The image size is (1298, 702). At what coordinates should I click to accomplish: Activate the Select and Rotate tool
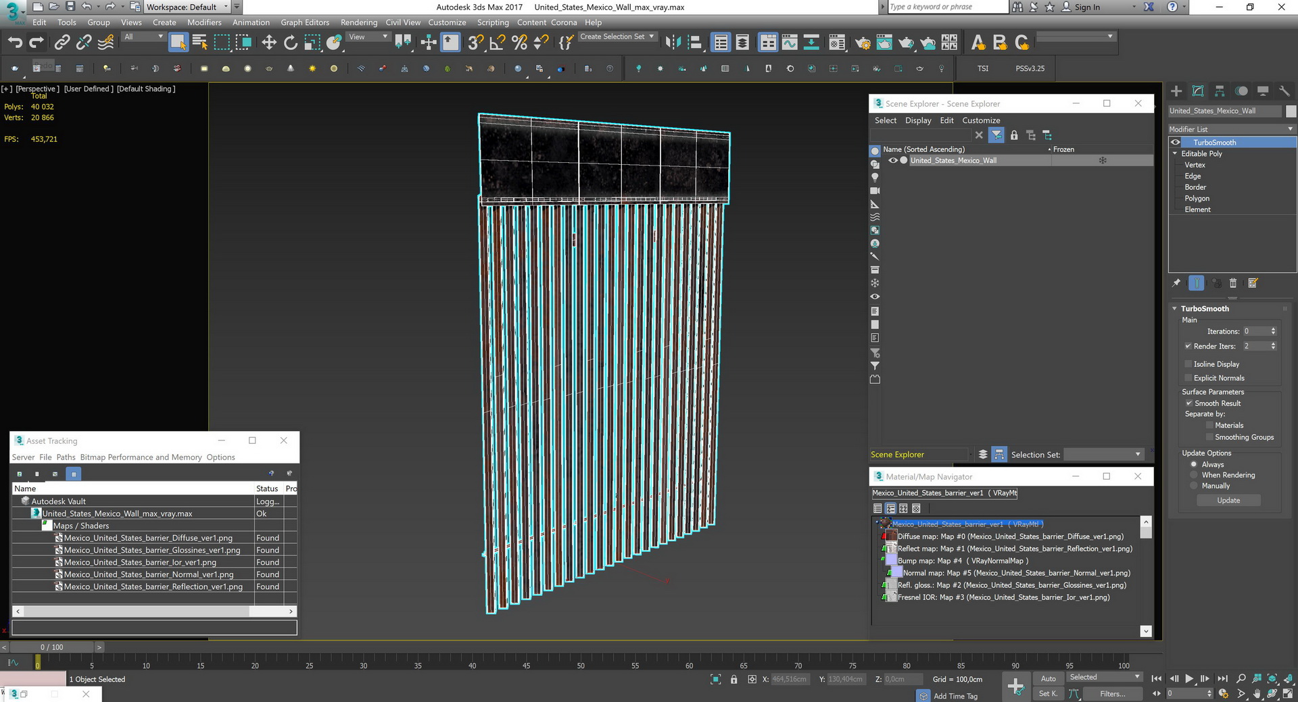(291, 43)
